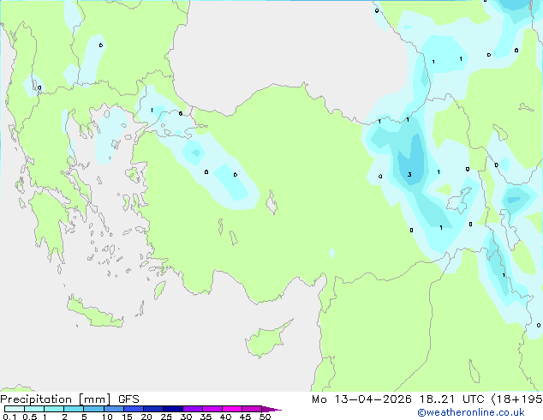Select the legend swatch between 45 and 50
543x420 pixels.
point(252,409)
